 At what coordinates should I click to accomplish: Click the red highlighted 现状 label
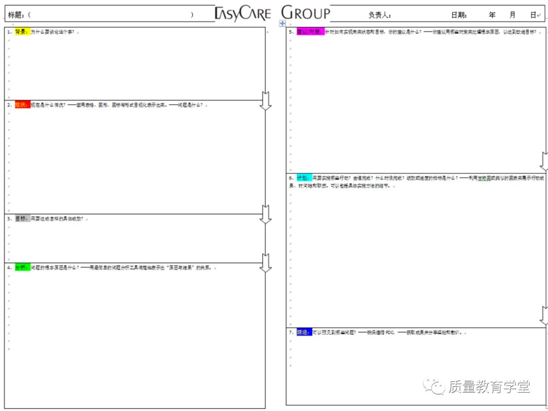pyautogui.click(x=22, y=105)
